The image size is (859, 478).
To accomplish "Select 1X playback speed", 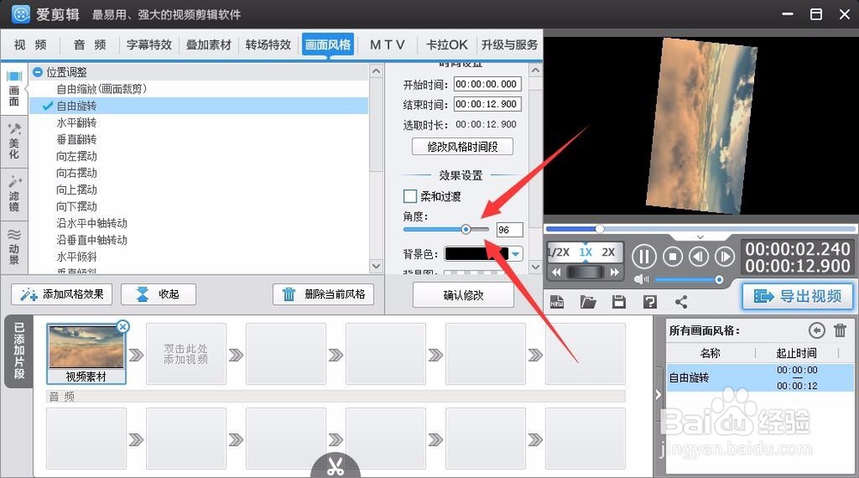I will tap(586, 251).
